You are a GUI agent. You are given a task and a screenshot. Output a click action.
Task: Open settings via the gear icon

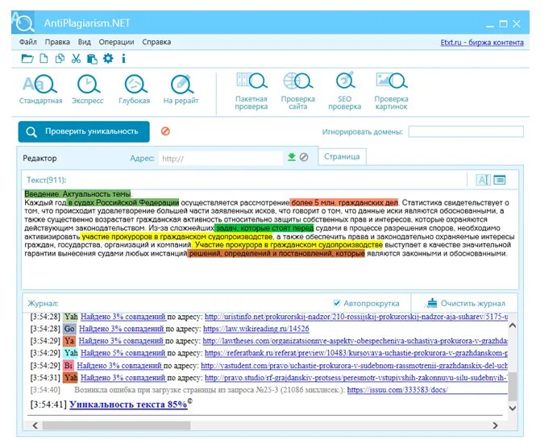[x=108, y=59]
